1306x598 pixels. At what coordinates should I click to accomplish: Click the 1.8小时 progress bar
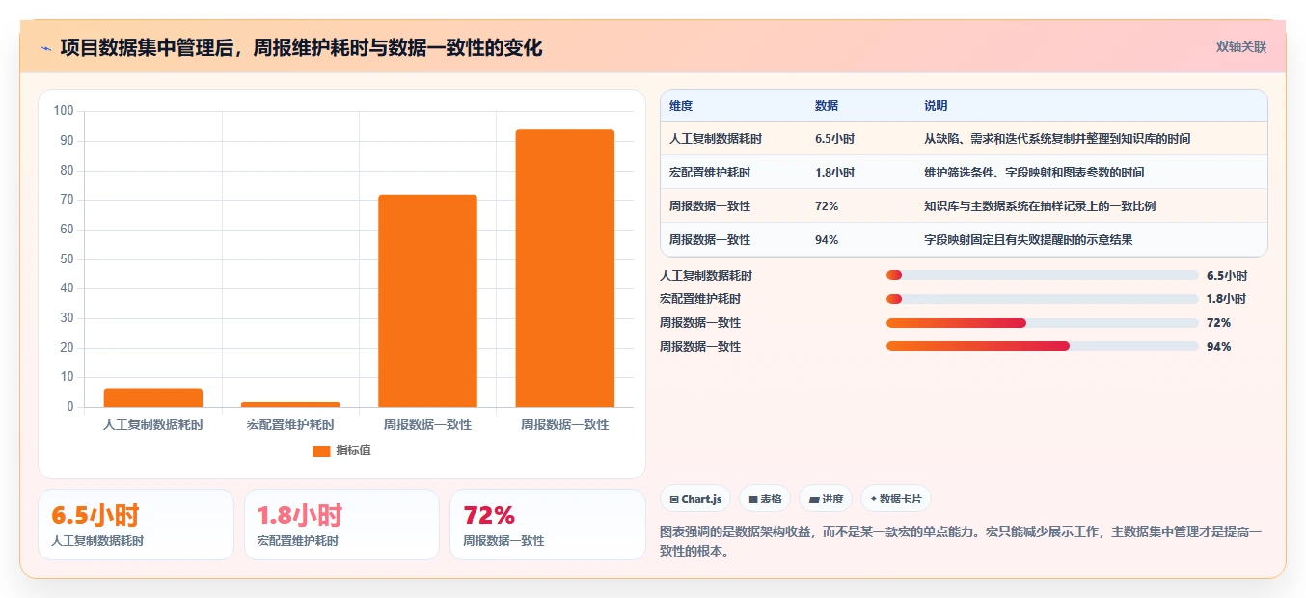(x=1043, y=299)
